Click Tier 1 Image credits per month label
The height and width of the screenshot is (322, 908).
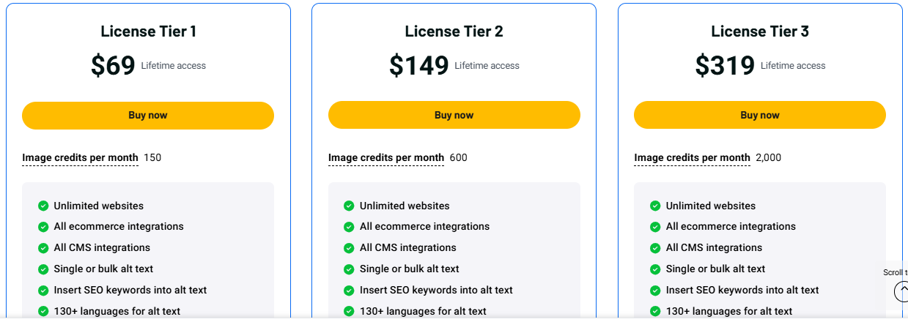pyautogui.click(x=80, y=158)
